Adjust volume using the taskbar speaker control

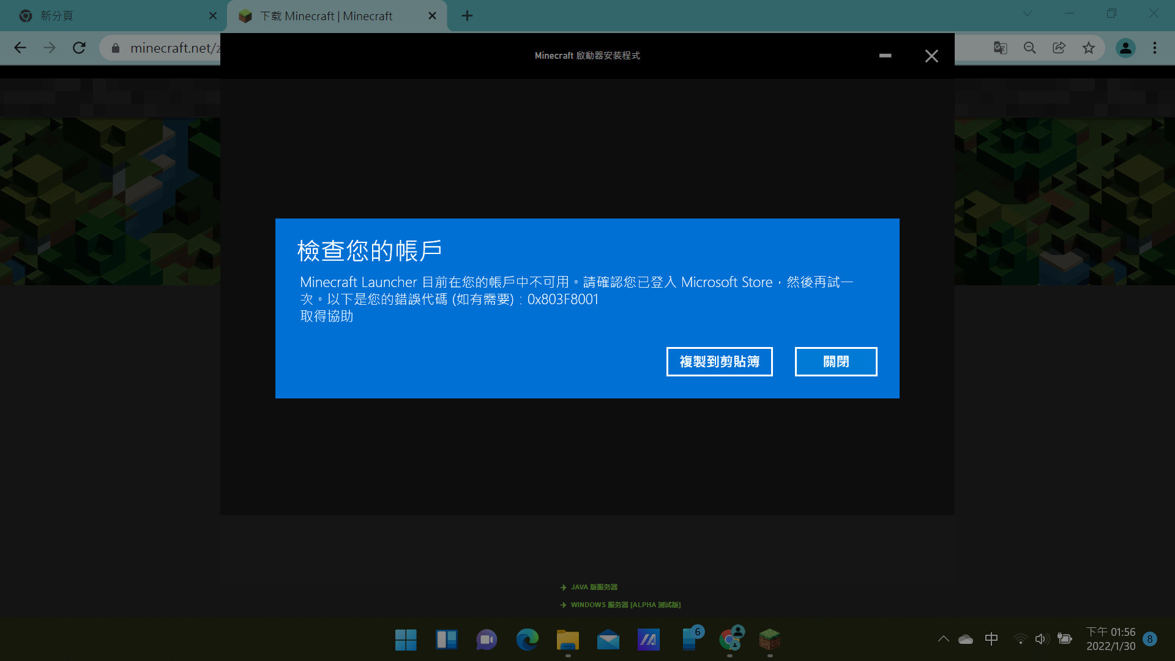click(1042, 638)
